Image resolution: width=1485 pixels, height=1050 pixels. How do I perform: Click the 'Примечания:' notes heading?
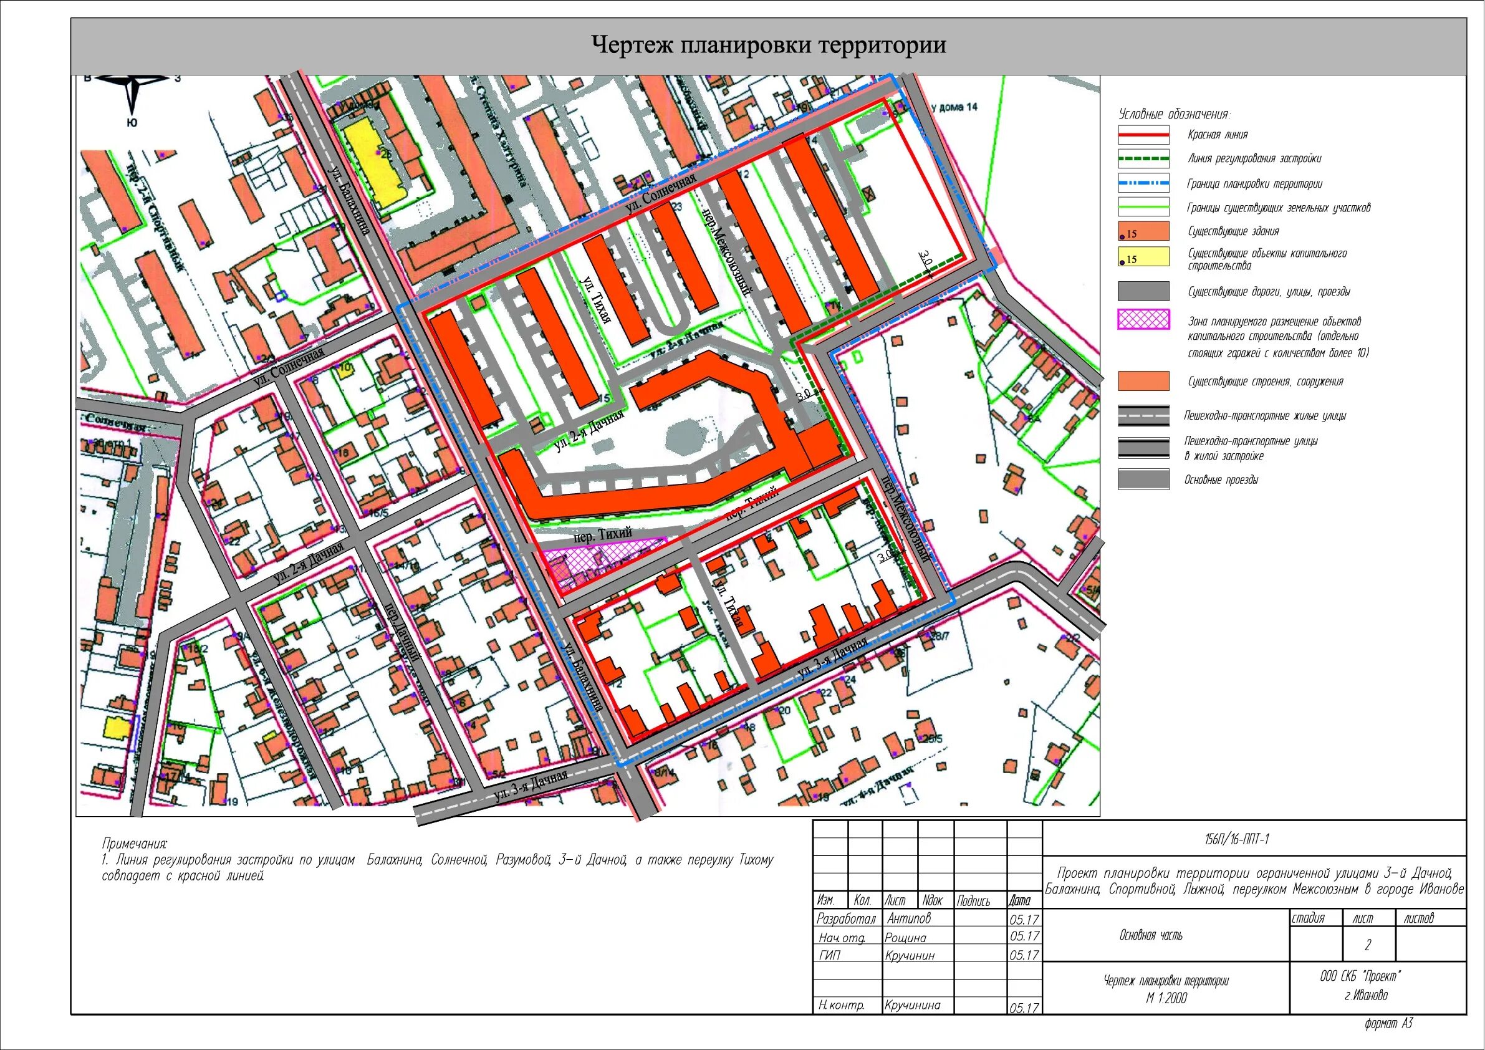pos(135,844)
